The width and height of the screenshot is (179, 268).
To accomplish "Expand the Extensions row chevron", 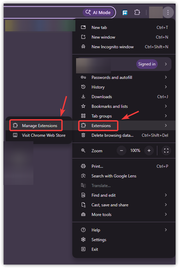I will tap(166, 125).
